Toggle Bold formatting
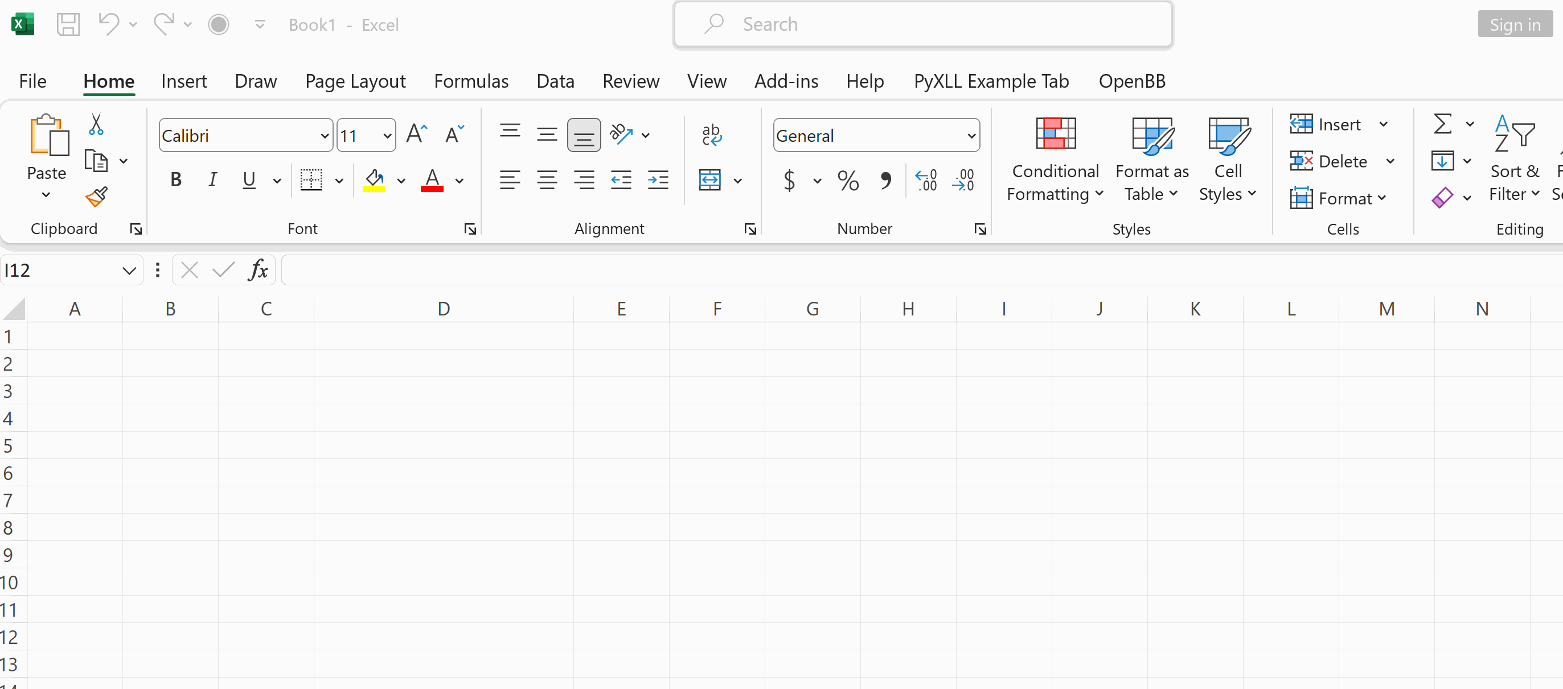Viewport: 1563px width, 689px height. pyautogui.click(x=176, y=180)
